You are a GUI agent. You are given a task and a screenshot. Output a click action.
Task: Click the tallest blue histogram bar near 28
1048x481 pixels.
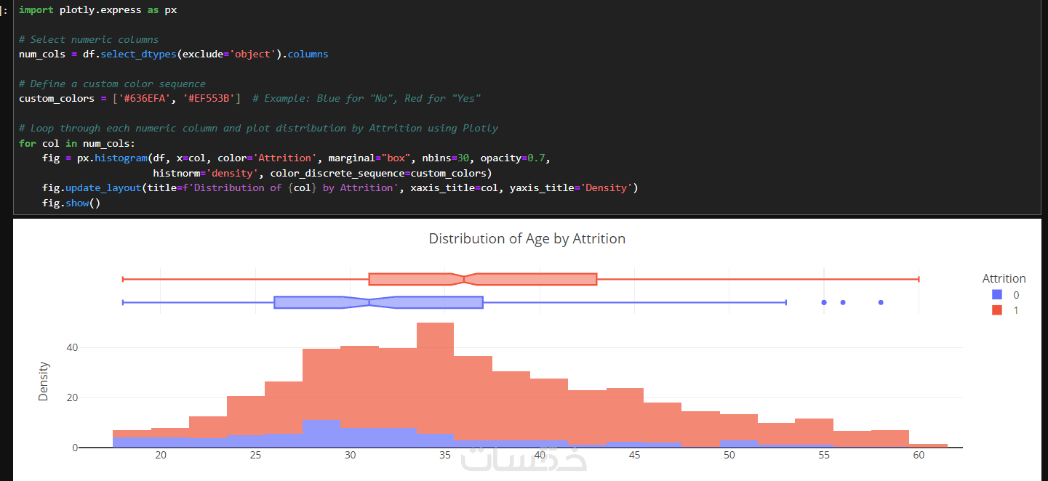tap(321, 433)
